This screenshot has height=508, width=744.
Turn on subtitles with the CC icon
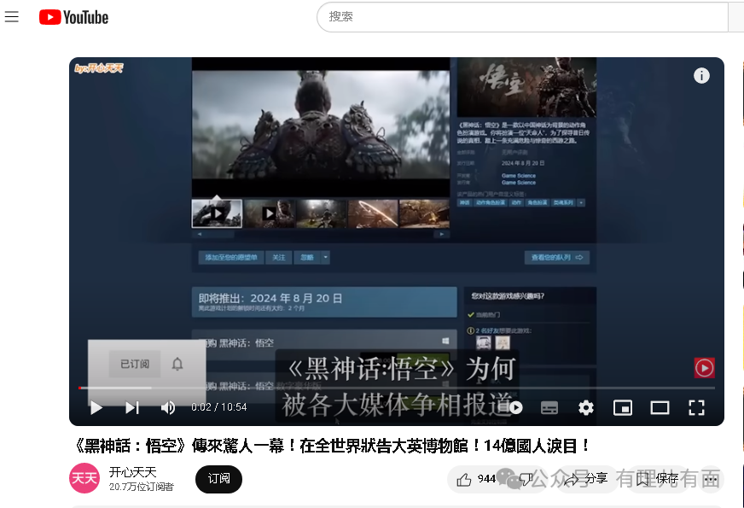pyautogui.click(x=550, y=408)
